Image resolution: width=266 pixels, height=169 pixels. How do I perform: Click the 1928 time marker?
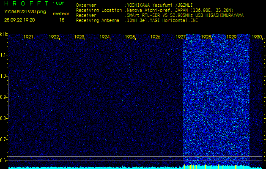(206, 37)
